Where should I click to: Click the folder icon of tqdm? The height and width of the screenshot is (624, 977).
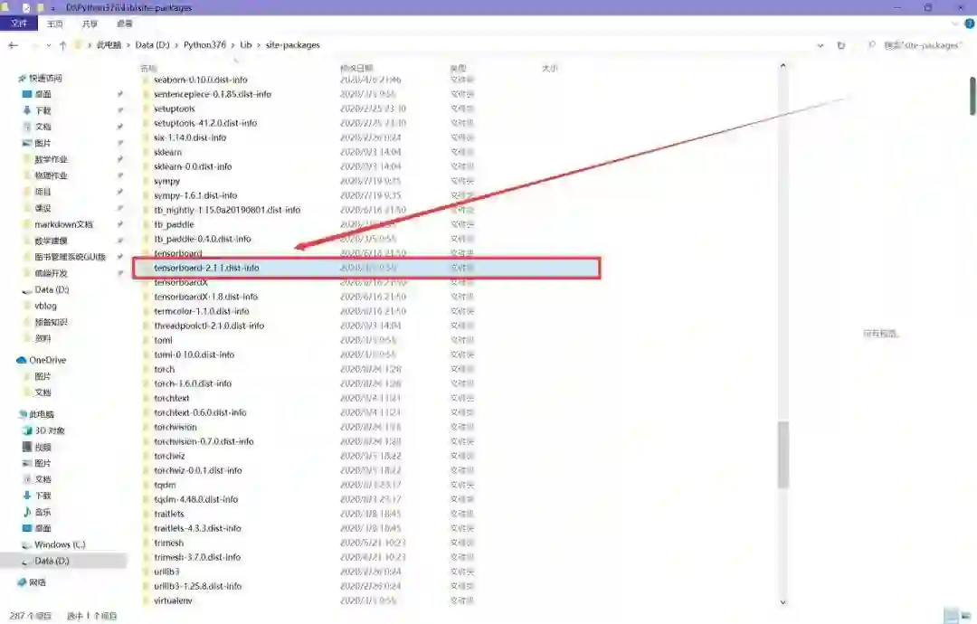(x=147, y=485)
